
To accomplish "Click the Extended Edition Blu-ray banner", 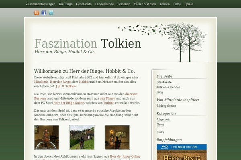I will click(182, 152).
